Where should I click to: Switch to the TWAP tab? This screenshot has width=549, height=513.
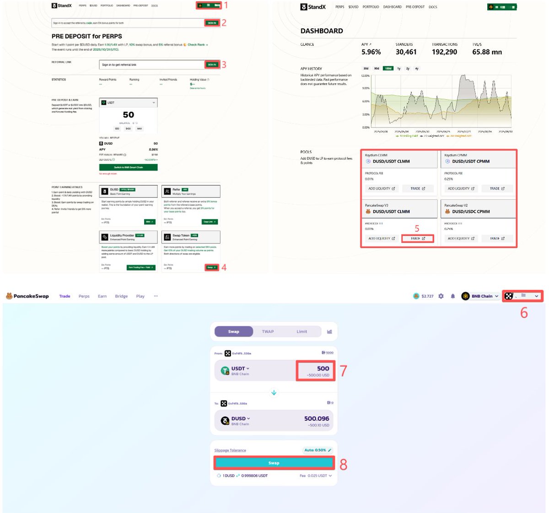coord(268,331)
